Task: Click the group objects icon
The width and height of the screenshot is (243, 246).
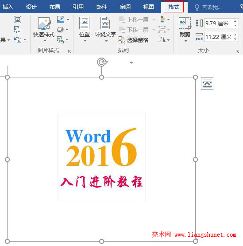Action: pyautogui.click(x=162, y=30)
